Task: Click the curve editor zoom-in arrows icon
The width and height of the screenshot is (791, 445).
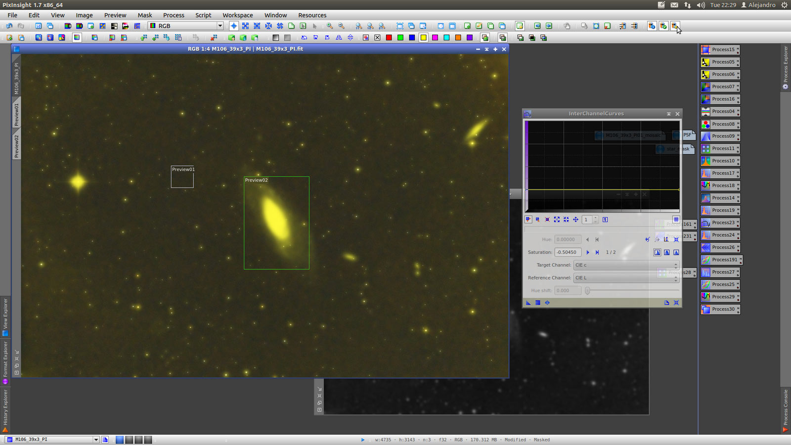Action: [557, 220]
